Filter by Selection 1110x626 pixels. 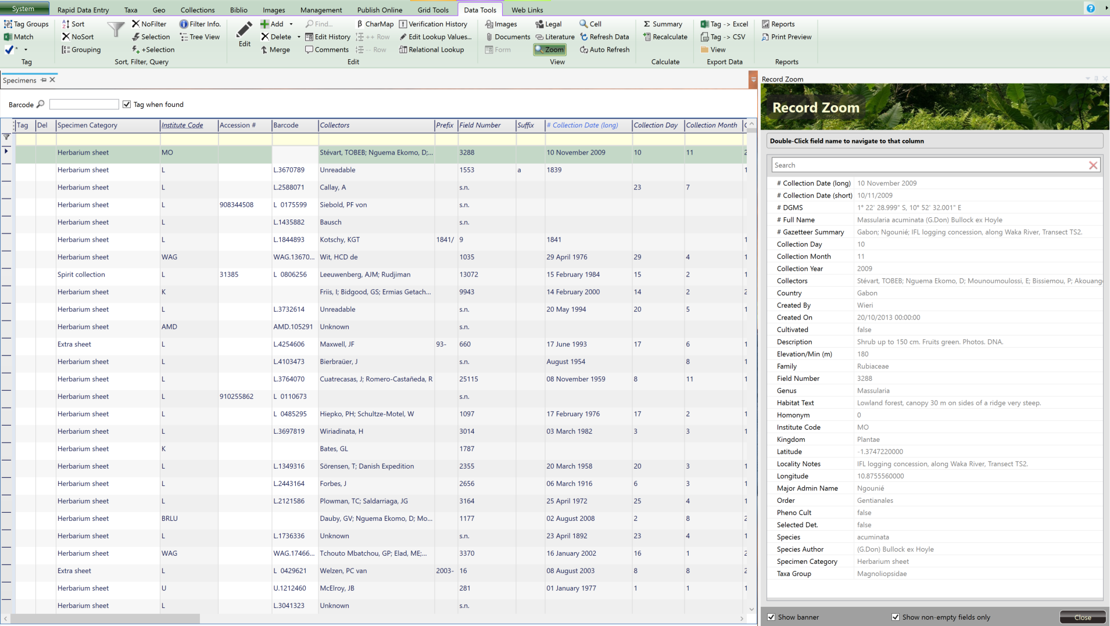[x=151, y=37]
